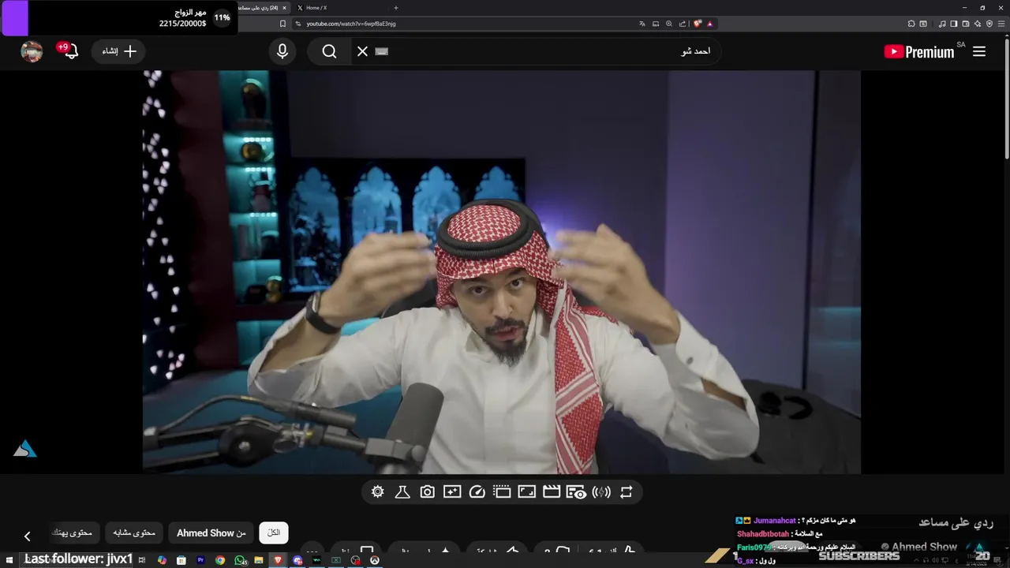Take a screenshot with the camera icon
The height and width of the screenshot is (568, 1010).
(427, 492)
